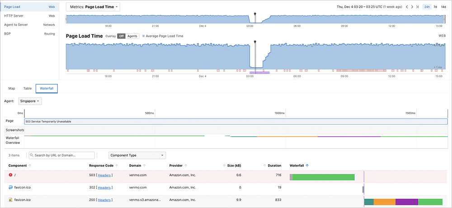
Task: Click green waterfall bar for root component
Action: click(324, 177)
